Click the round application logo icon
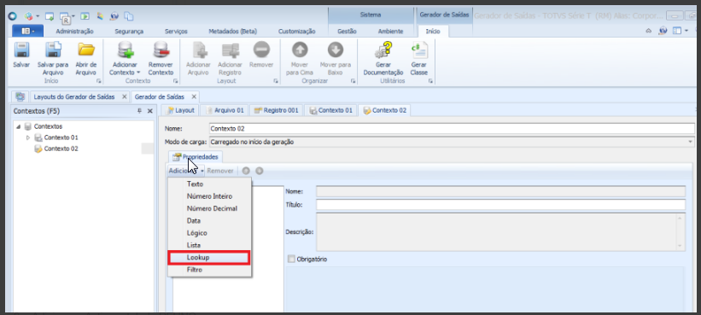The width and height of the screenshot is (701, 315). pyautogui.click(x=13, y=16)
